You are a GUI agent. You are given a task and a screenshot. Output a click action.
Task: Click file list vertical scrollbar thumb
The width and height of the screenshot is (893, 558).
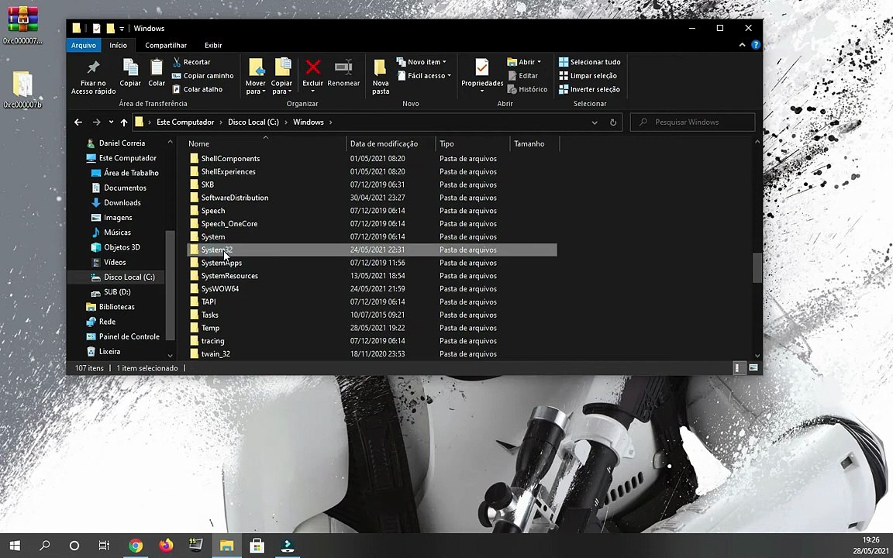(757, 267)
